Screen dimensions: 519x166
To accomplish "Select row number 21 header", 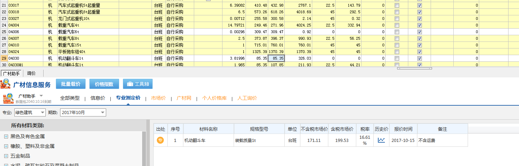I will pyautogui.click(x=4, y=6).
